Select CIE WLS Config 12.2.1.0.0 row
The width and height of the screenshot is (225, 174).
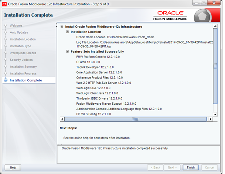(93, 114)
